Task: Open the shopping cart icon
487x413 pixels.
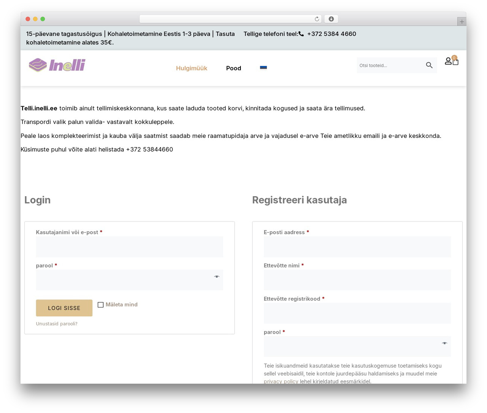Action: coord(455,62)
